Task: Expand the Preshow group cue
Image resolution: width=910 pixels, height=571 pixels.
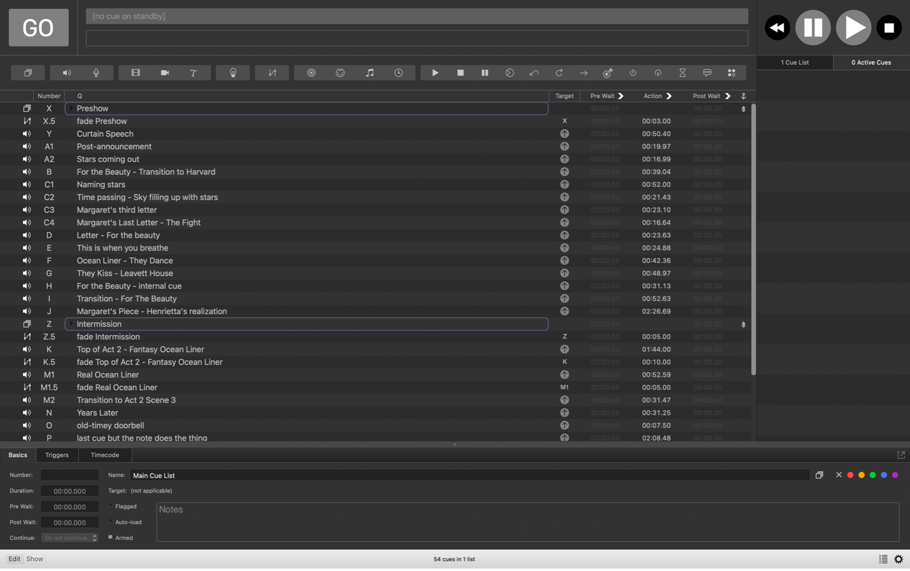Action: pyautogui.click(x=71, y=109)
